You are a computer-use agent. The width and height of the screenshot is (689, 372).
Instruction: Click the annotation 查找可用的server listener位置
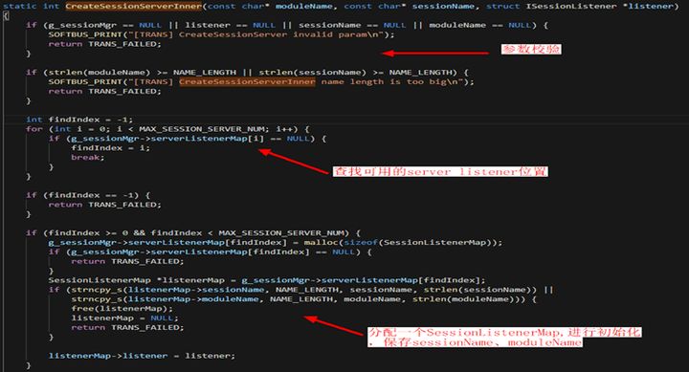click(x=440, y=172)
